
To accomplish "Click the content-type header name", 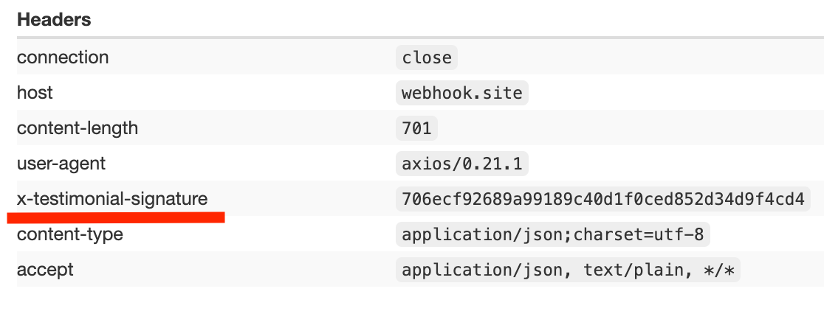I will (70, 234).
